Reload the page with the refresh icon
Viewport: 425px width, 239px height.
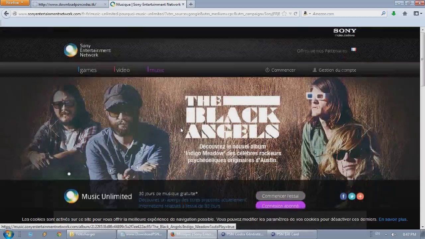coord(296,14)
